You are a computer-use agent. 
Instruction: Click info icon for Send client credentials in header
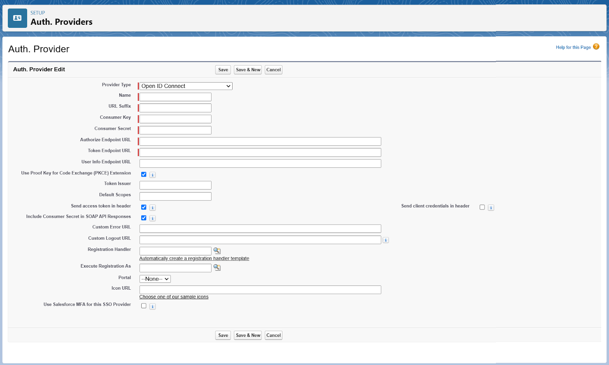pyautogui.click(x=491, y=208)
